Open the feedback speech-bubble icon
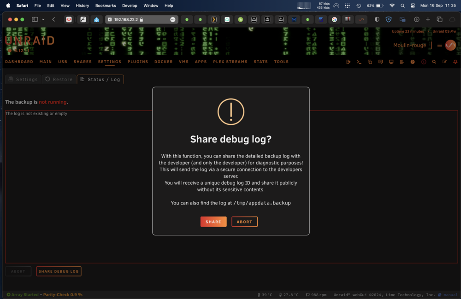461x299 pixels. (380, 62)
